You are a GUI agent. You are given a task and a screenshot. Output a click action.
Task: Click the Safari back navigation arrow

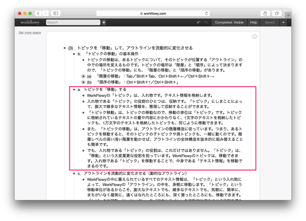pyautogui.click(x=38, y=13)
